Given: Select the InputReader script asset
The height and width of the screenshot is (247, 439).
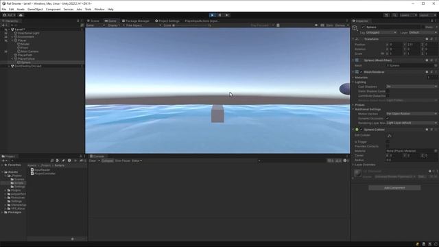Looking at the screenshot, I should click(x=40, y=170).
